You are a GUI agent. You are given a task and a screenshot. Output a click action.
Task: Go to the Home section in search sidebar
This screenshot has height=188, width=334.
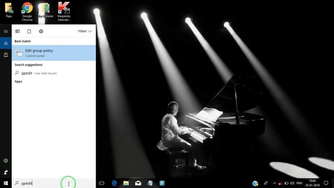(x=6, y=43)
